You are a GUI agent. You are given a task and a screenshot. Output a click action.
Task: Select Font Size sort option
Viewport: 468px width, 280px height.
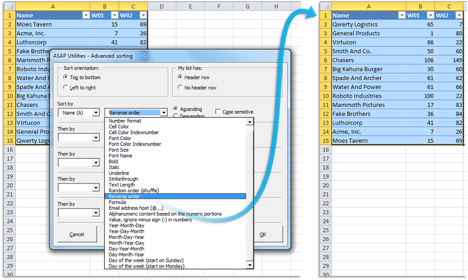[x=175, y=150]
